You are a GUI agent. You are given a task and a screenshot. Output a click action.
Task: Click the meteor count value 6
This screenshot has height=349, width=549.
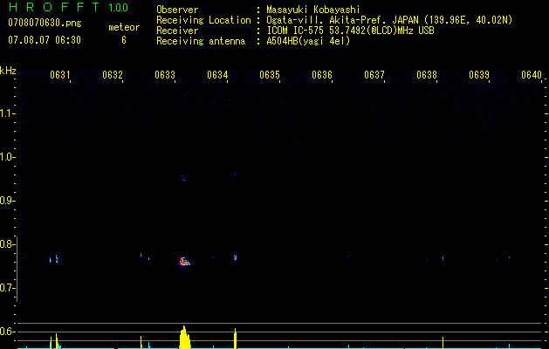pyautogui.click(x=124, y=40)
